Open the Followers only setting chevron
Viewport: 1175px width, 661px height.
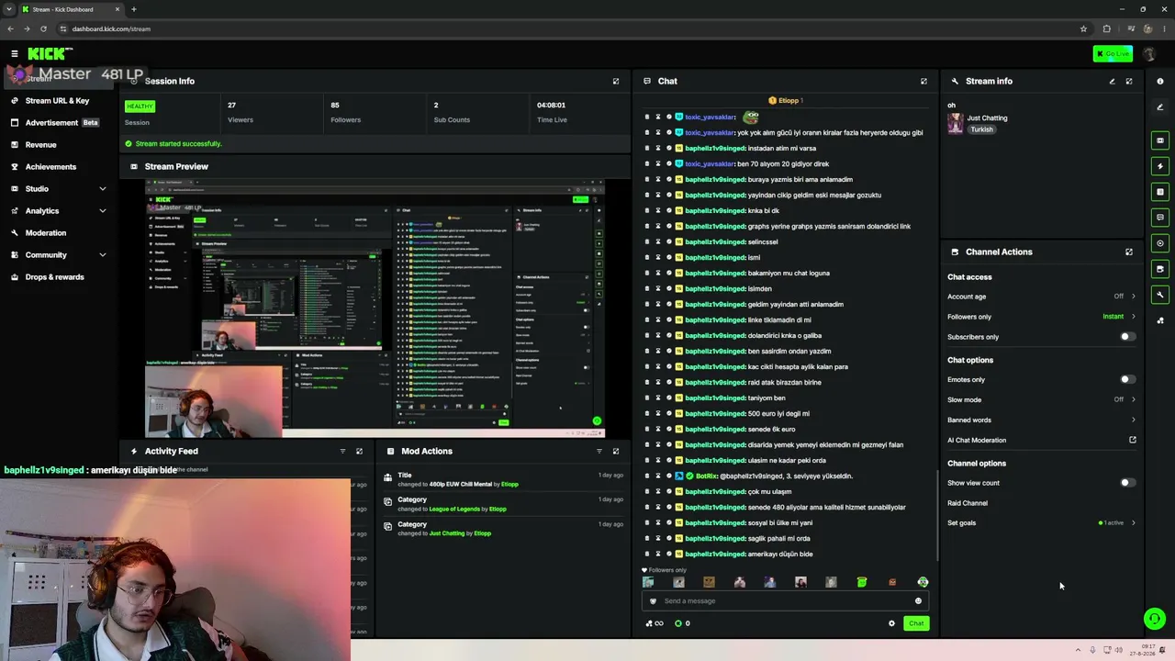[x=1133, y=317]
